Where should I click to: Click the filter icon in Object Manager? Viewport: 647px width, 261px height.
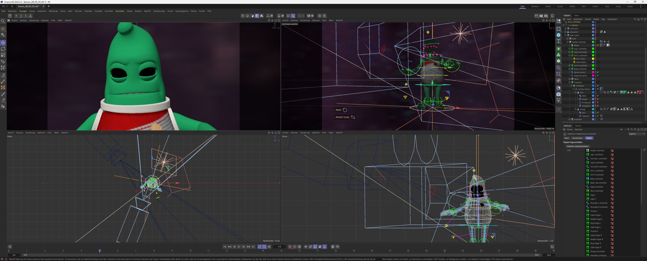tap(642, 19)
